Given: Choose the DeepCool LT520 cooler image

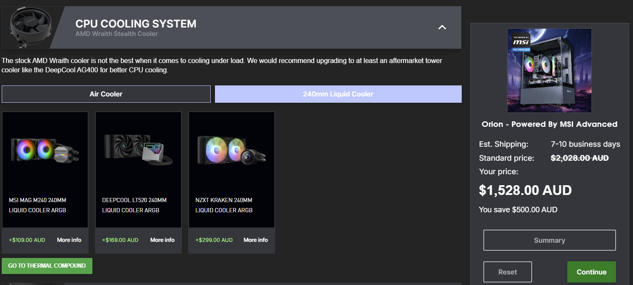Looking at the screenshot, I should point(138,151).
